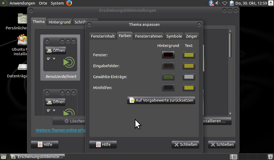
Task: Switch to the Symbole tab
Action: [x=174, y=36]
